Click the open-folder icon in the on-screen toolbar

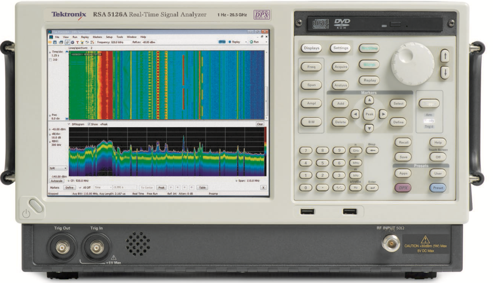tap(50, 42)
